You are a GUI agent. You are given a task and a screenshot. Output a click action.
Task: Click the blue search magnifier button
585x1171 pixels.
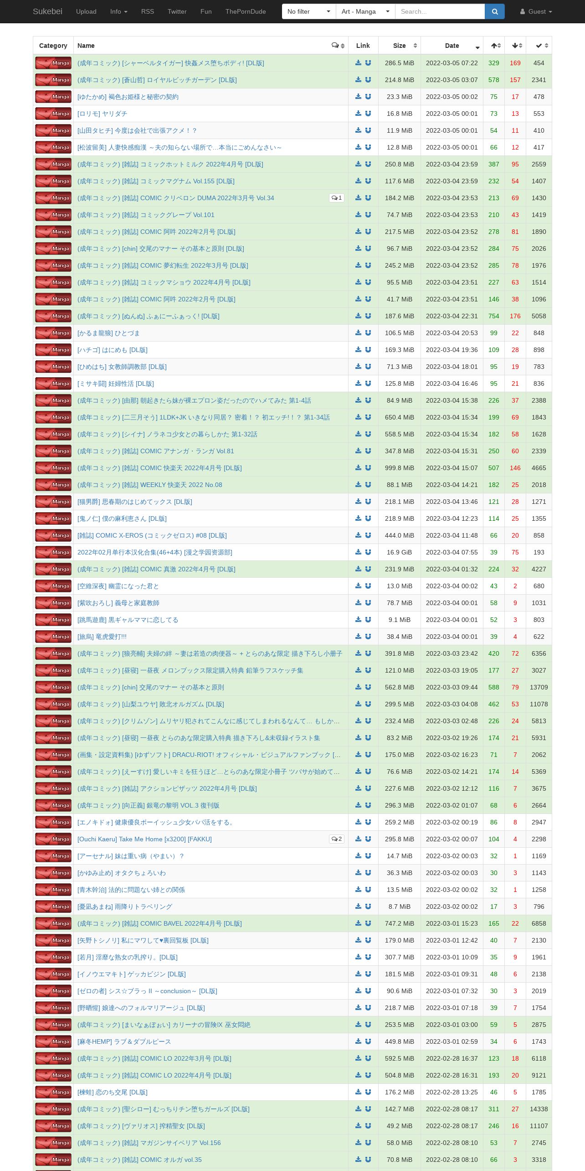(494, 11)
